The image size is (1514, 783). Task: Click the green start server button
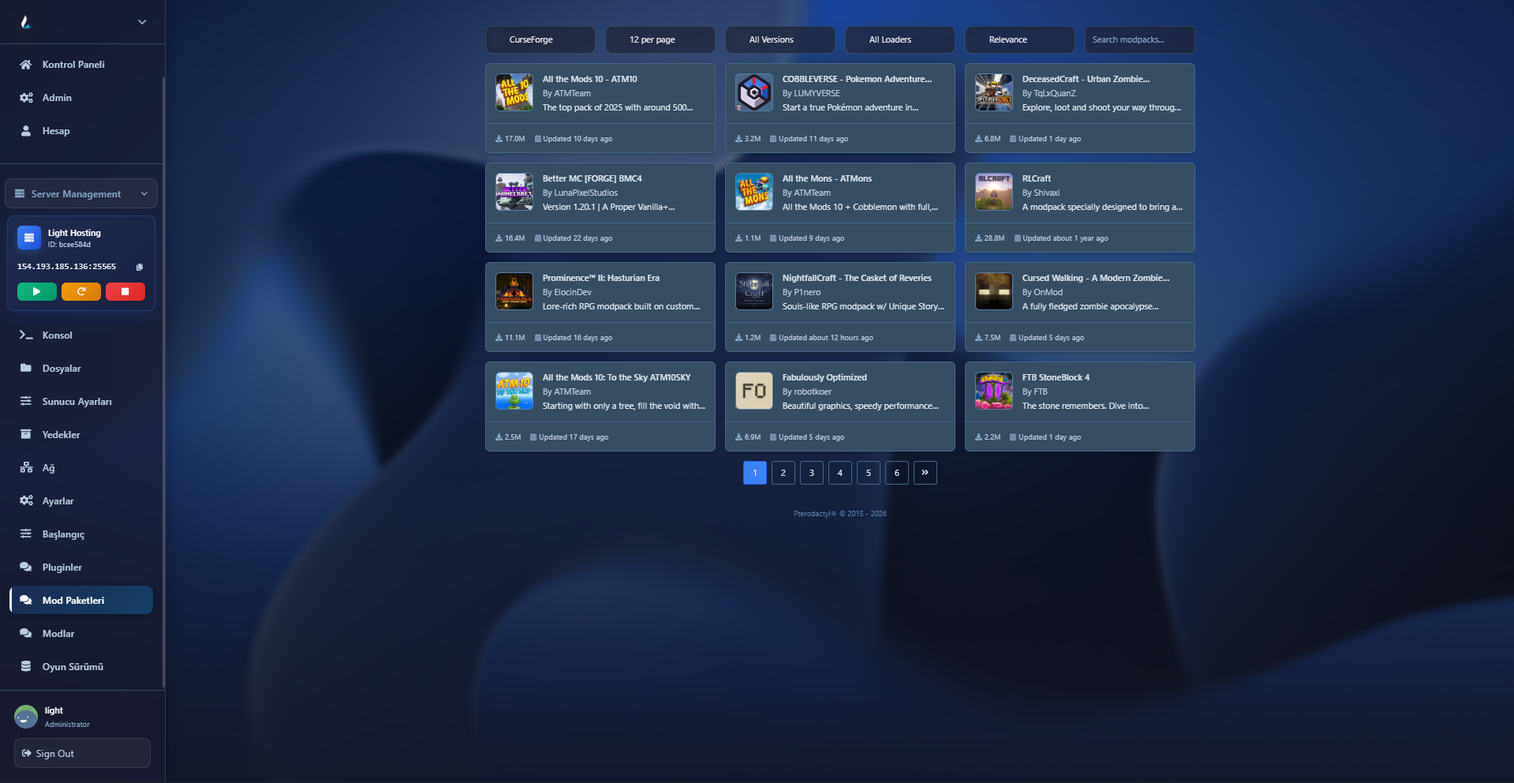coord(36,292)
